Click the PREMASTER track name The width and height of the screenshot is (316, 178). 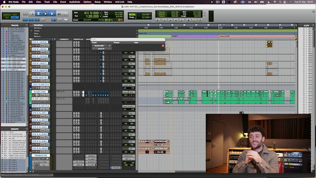[40, 156]
